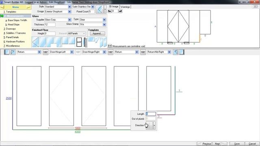Image resolution: width=260 pixels, height=146 pixels.
Task: Click the left door-swing icon in panel toolbar
Action: (13, 52)
